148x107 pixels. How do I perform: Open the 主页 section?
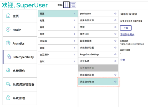coord(20,16)
